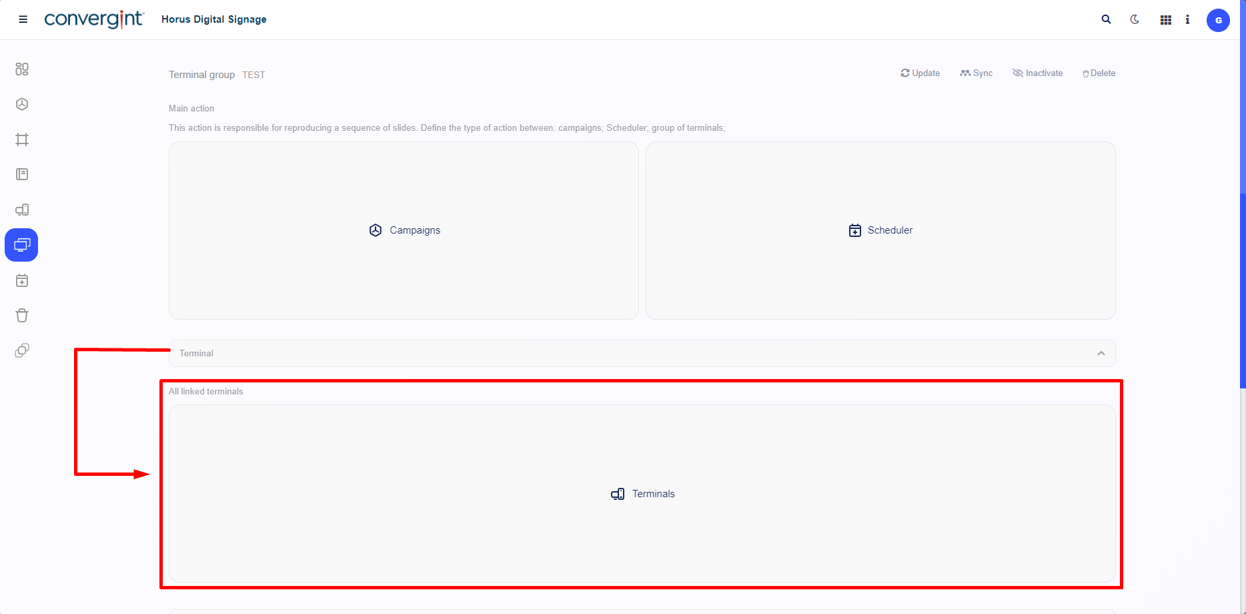Open the linked Terminals card
This screenshot has width=1246, height=614.
(x=642, y=494)
